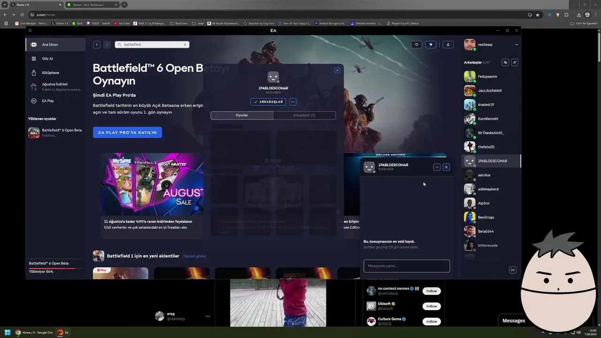Collapse the friends panel arrow icon

513,270
